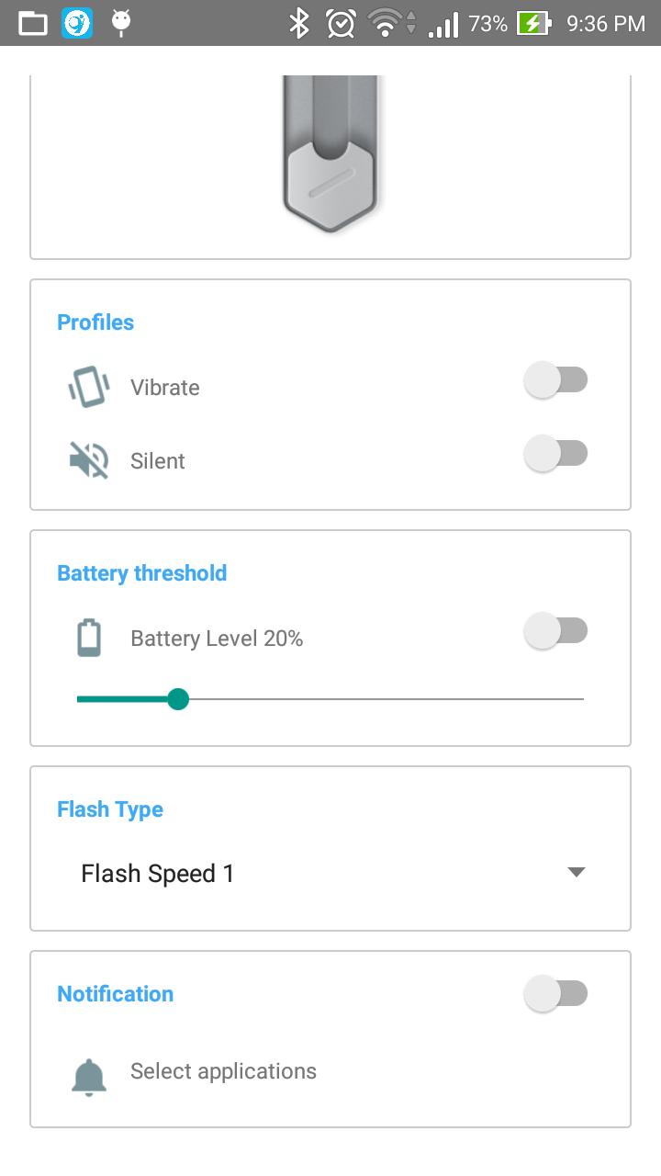661x1176 pixels.
Task: Expand the flash type selection arrow
Action: click(577, 873)
